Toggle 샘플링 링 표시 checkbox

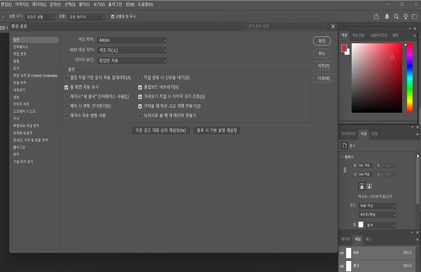pos(113,17)
